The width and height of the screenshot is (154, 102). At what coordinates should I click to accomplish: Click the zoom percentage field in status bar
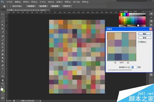click(9, 101)
